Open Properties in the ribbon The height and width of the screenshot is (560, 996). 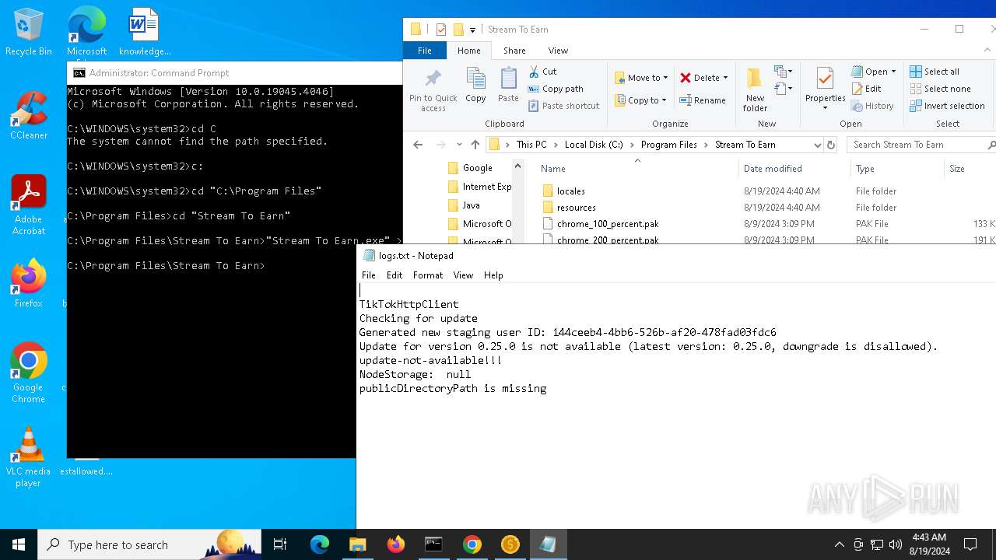click(825, 89)
